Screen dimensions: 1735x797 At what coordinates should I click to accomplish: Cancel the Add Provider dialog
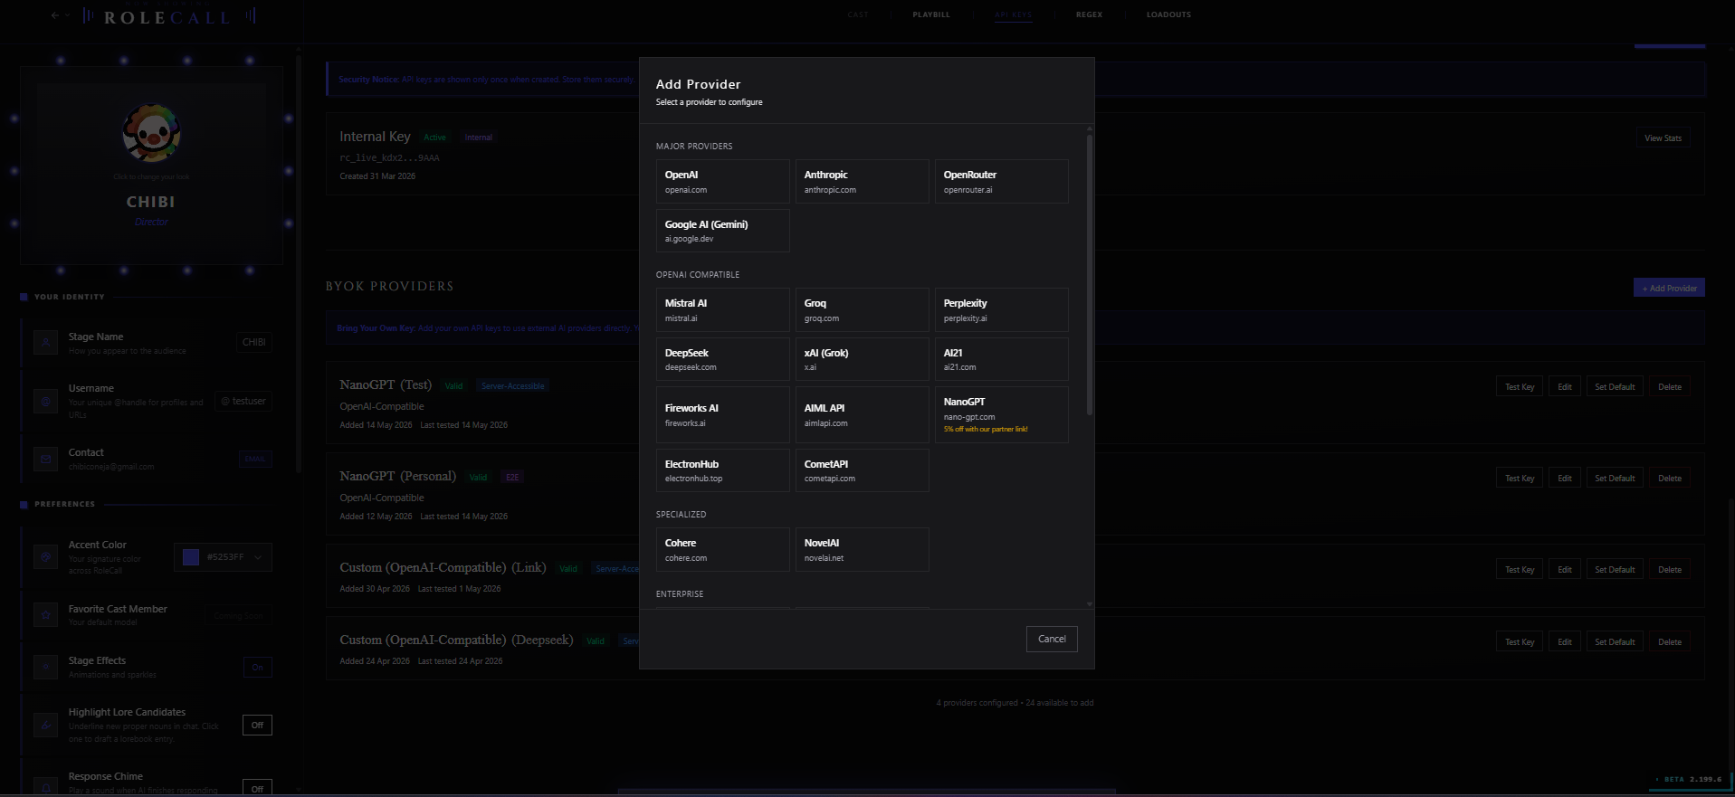(x=1052, y=639)
